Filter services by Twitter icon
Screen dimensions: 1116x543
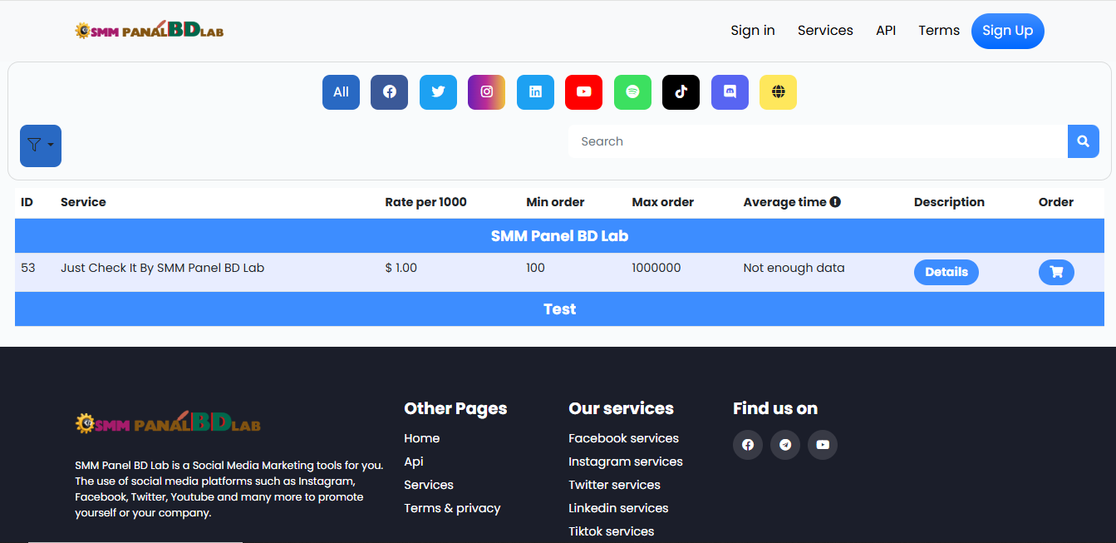point(438,92)
